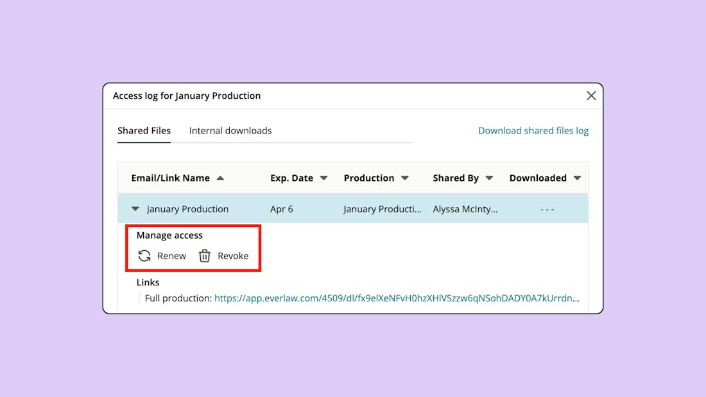Click the Email/Link Name header text
The image size is (706, 397).
pos(170,178)
